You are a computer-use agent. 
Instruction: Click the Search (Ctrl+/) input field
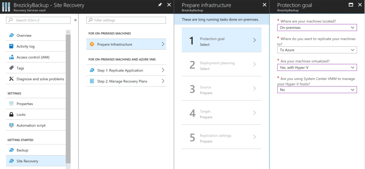pos(38,20)
